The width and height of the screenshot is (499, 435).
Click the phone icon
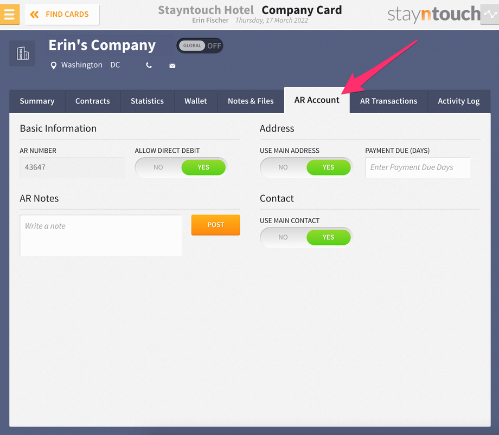(x=149, y=66)
